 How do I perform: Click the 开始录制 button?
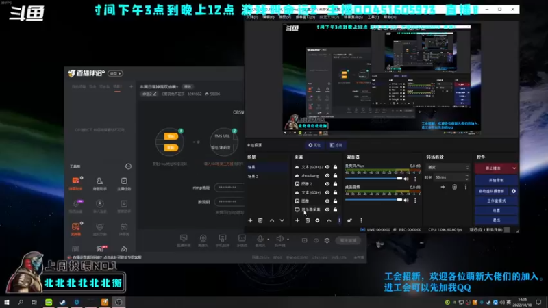(496, 180)
